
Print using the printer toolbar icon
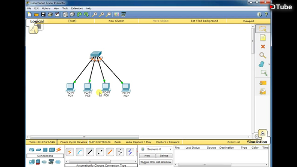click(50, 14)
